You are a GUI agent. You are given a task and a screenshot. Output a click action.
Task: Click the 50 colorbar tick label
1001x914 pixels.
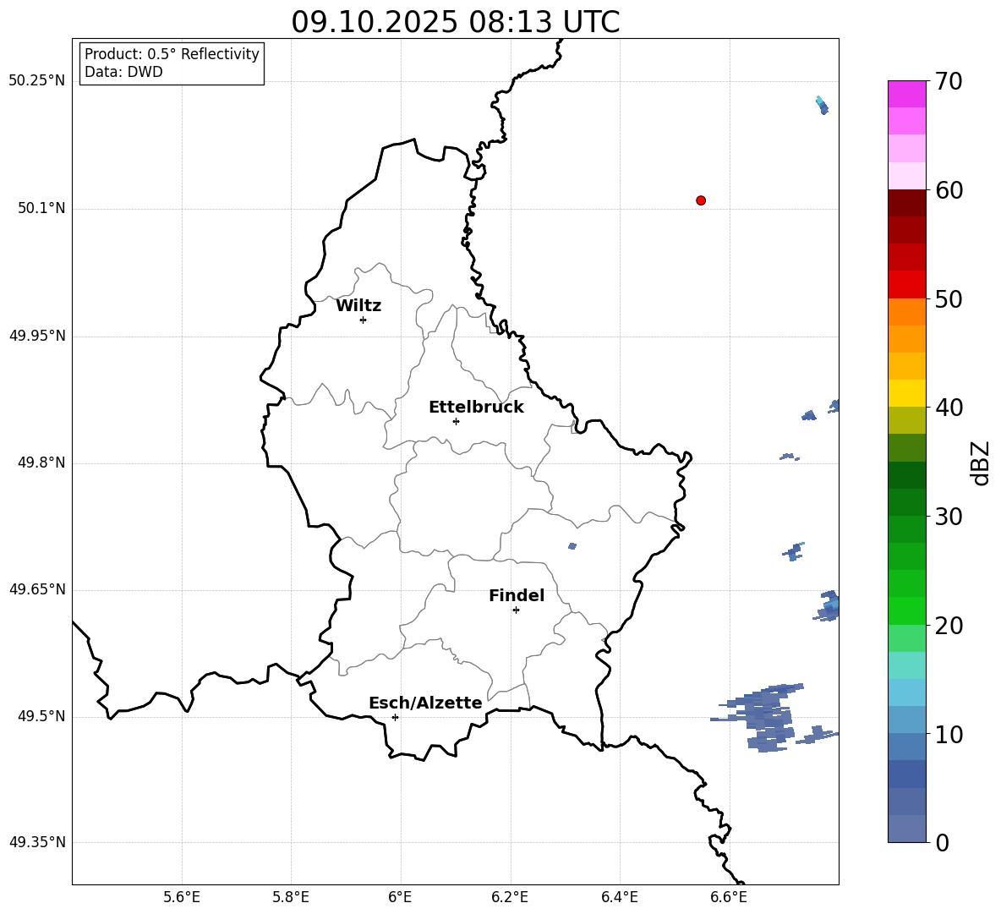tap(948, 299)
